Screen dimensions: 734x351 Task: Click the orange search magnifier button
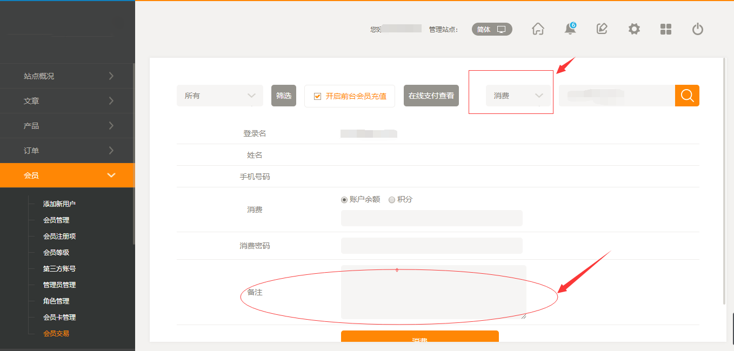(x=687, y=96)
